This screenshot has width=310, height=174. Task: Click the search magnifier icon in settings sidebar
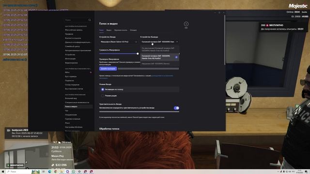tap(90, 20)
